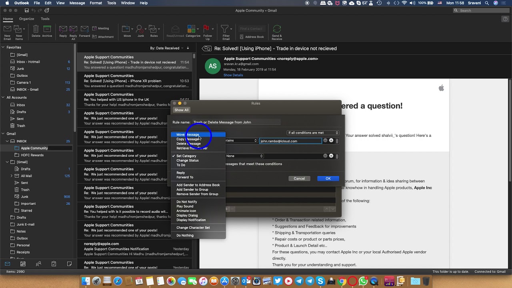Toggle the sort order arrow
The width and height of the screenshot is (512, 288).
pyautogui.click(x=188, y=48)
